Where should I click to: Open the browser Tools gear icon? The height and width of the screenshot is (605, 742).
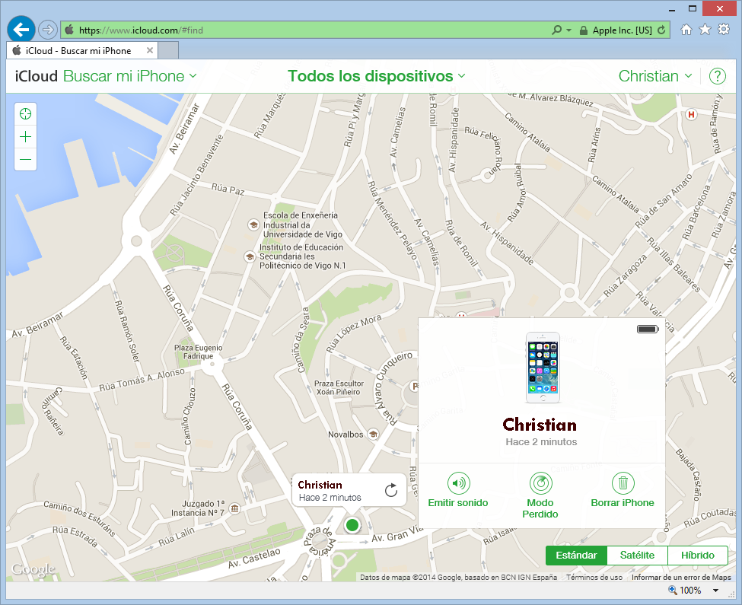pos(724,30)
